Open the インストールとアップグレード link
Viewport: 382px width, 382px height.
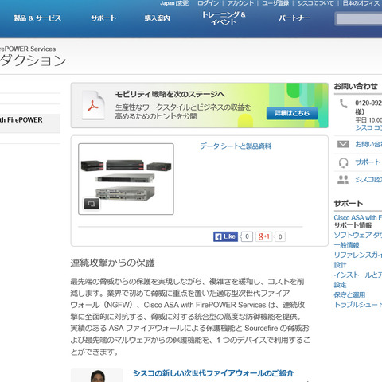(x=358, y=275)
